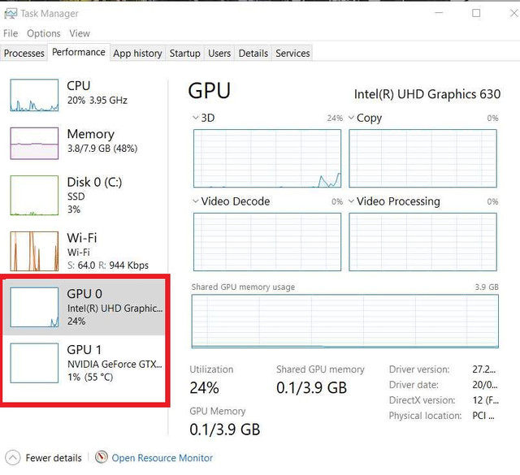The width and height of the screenshot is (520, 475).
Task: Open the Copy engine dropdown chevron
Action: pyautogui.click(x=352, y=118)
